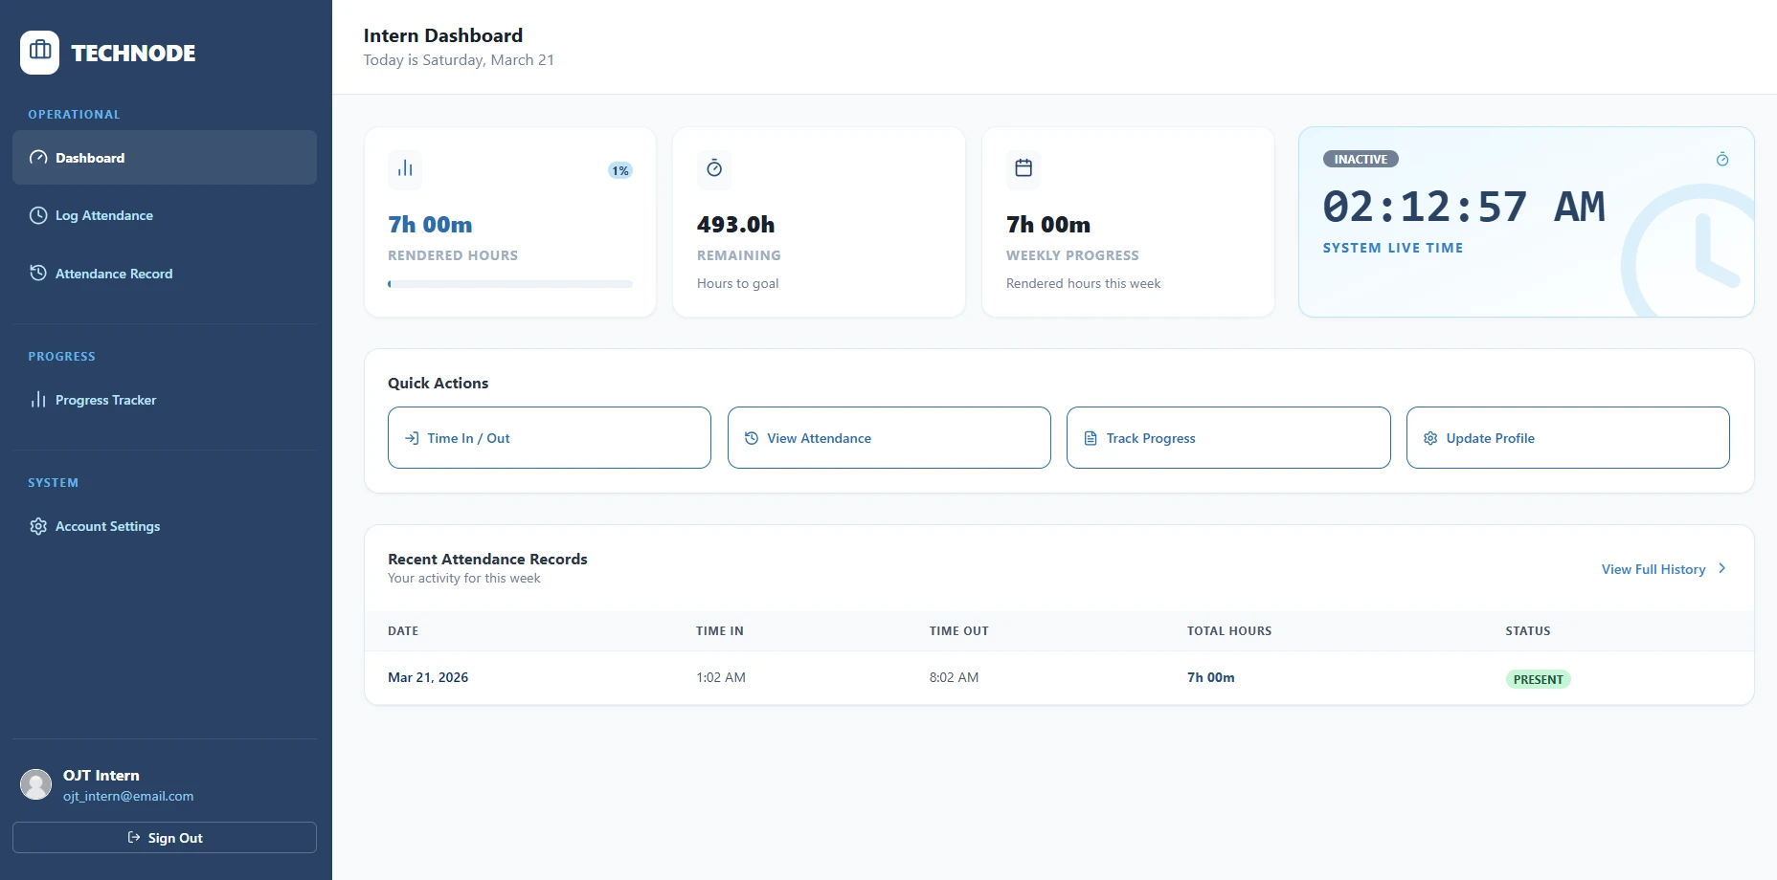The width and height of the screenshot is (1777, 880).
Task: Click the SYSTEM LIVE TIME label
Action: tap(1393, 248)
